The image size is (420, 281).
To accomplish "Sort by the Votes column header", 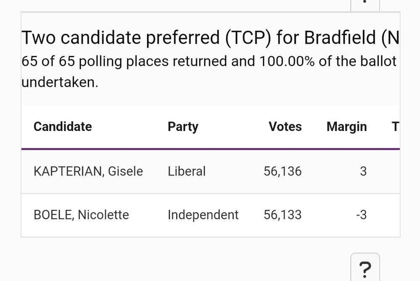I will (x=285, y=126).
